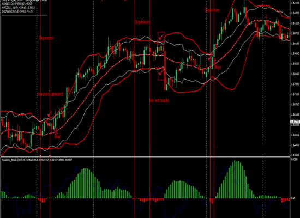Select the rightmost Squeeze text label
This screenshot has width=300, height=218.
click(x=212, y=10)
